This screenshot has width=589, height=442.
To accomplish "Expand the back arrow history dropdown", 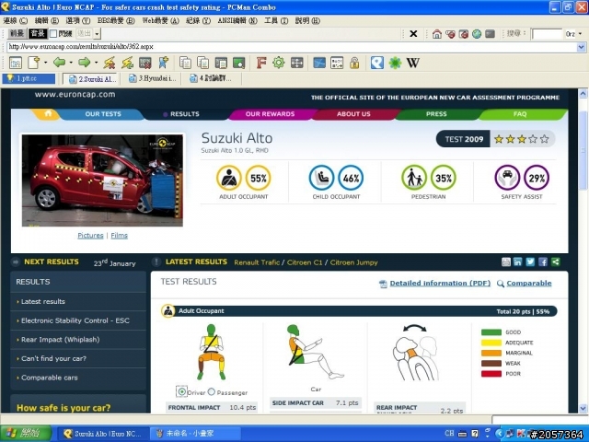I will [71, 63].
